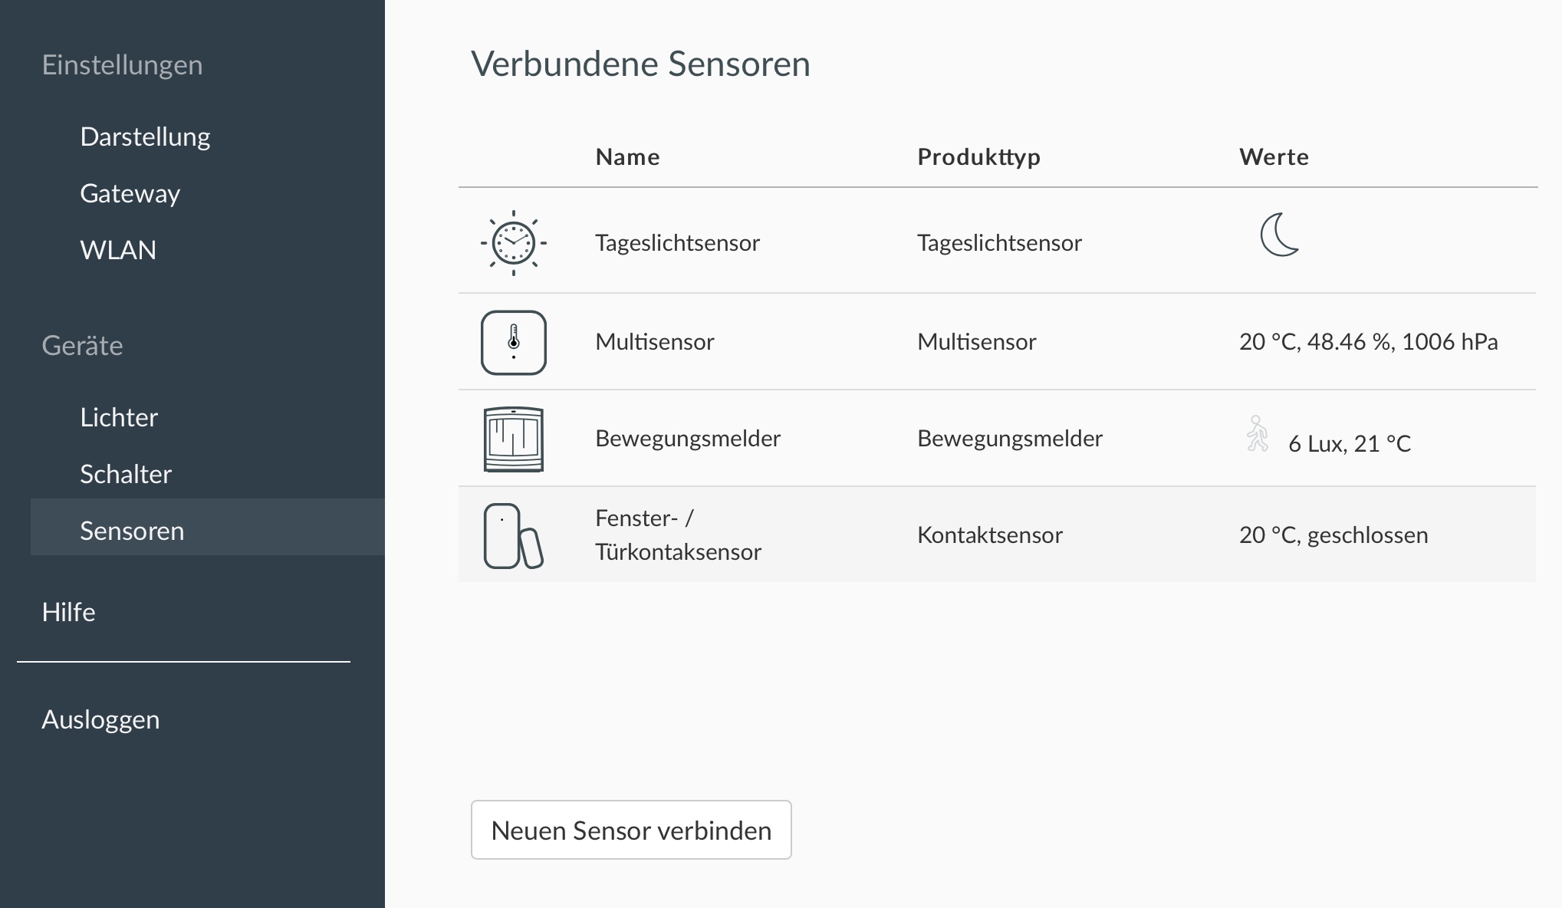Click the Tageslichtsensor sun-clock icon
This screenshot has height=908, width=1562.
point(513,243)
